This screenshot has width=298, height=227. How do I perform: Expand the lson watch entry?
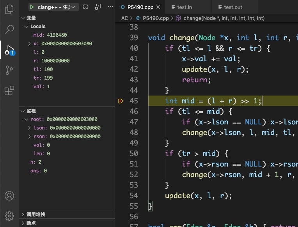tap(30, 128)
